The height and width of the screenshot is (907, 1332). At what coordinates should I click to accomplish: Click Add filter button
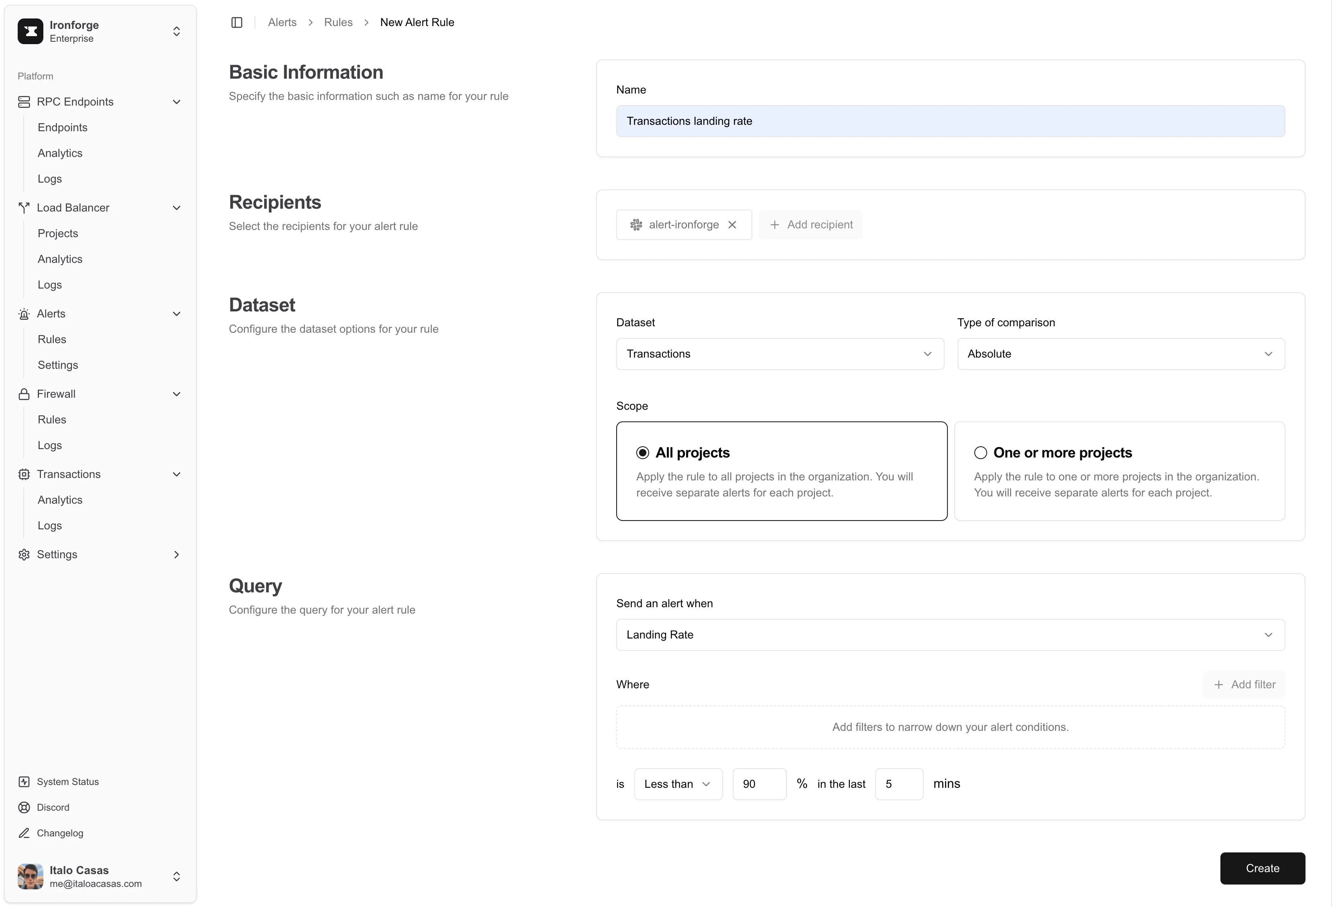pyautogui.click(x=1244, y=685)
